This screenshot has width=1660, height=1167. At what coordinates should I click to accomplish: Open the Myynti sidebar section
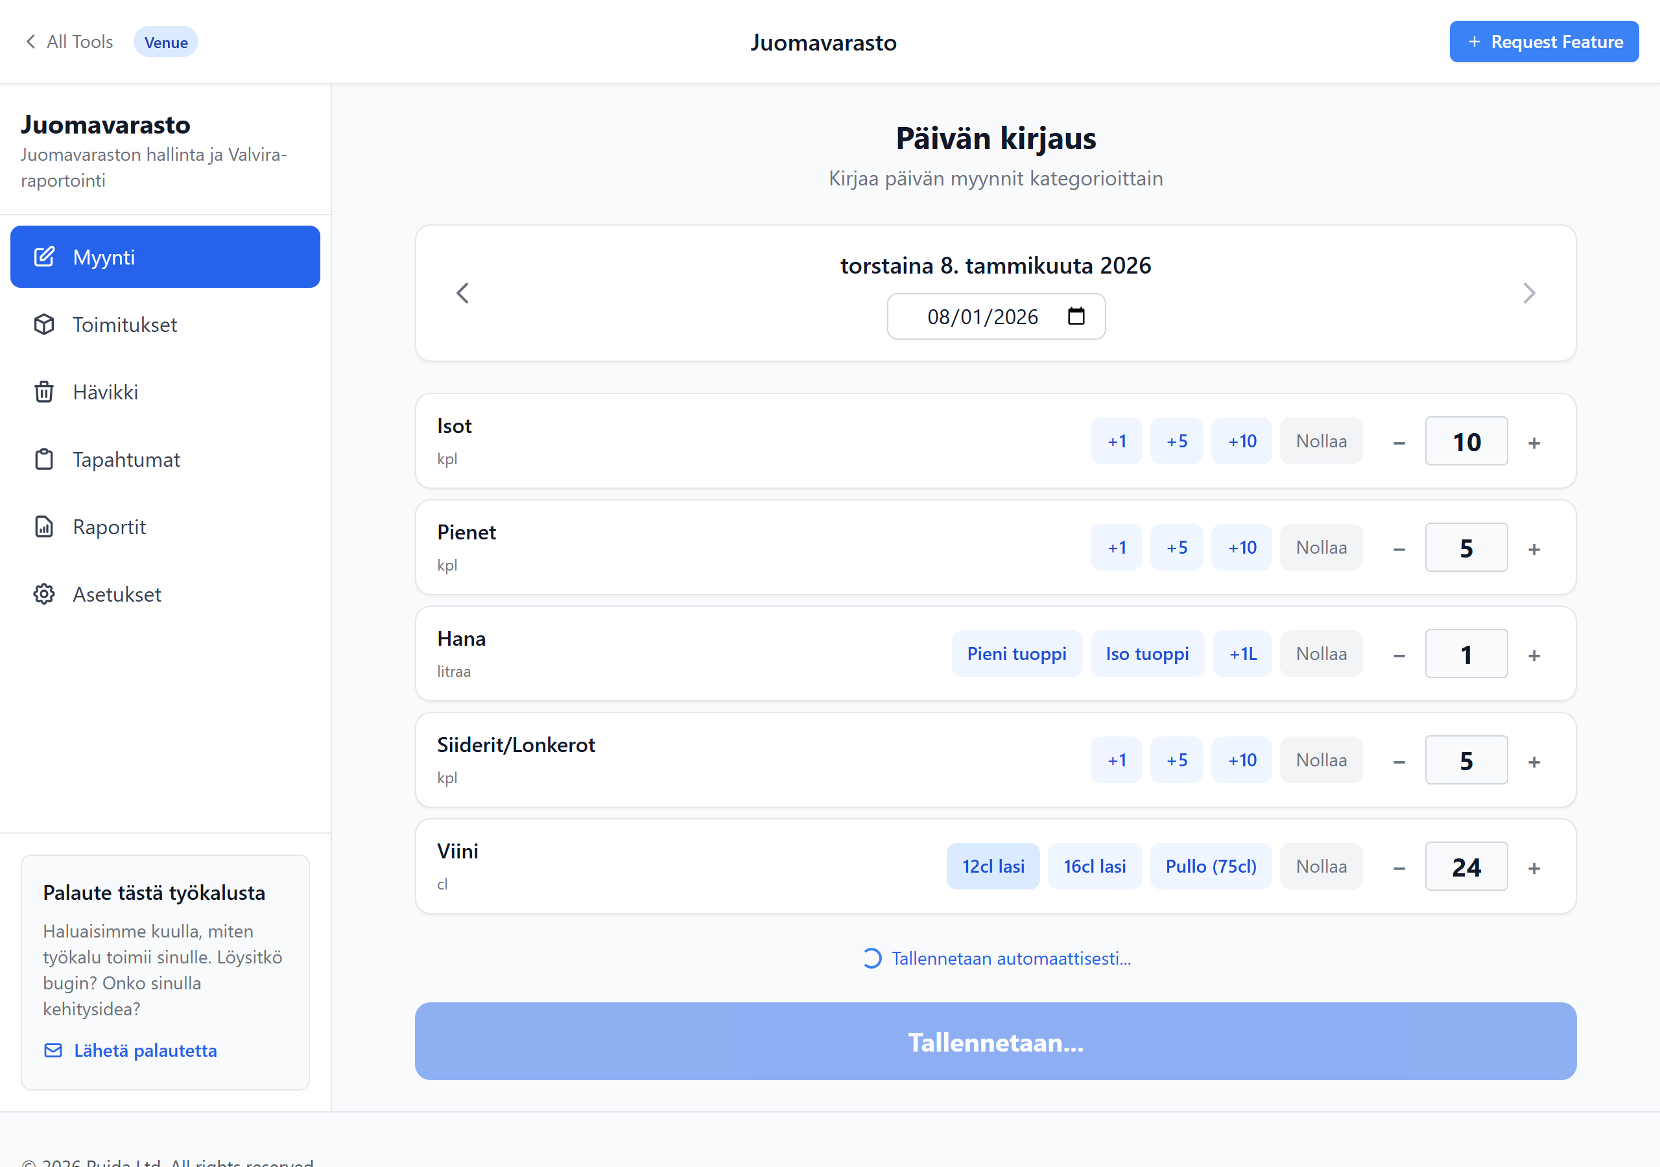click(165, 257)
